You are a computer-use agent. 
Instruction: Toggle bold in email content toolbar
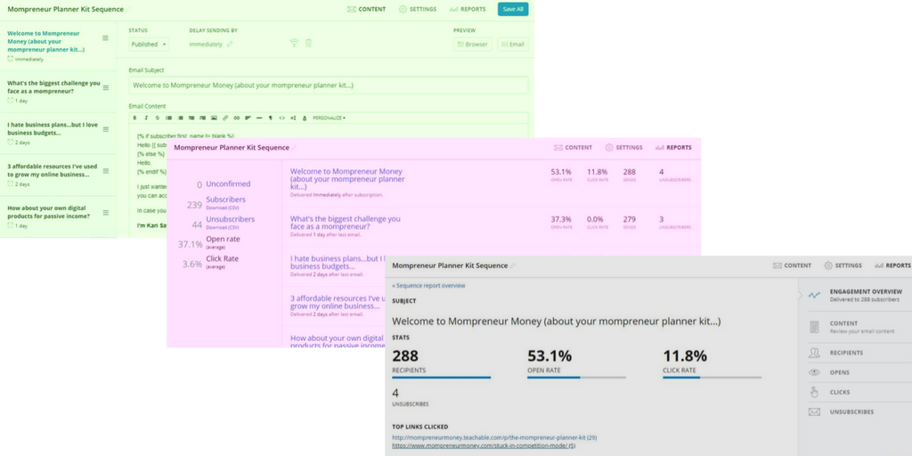click(134, 118)
